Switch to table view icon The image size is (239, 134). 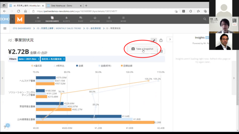(x=161, y=51)
